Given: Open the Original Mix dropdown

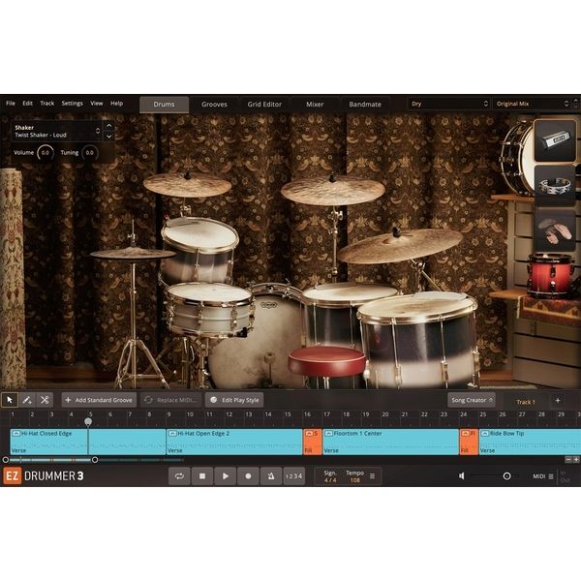Looking at the screenshot, I should pos(532,105).
